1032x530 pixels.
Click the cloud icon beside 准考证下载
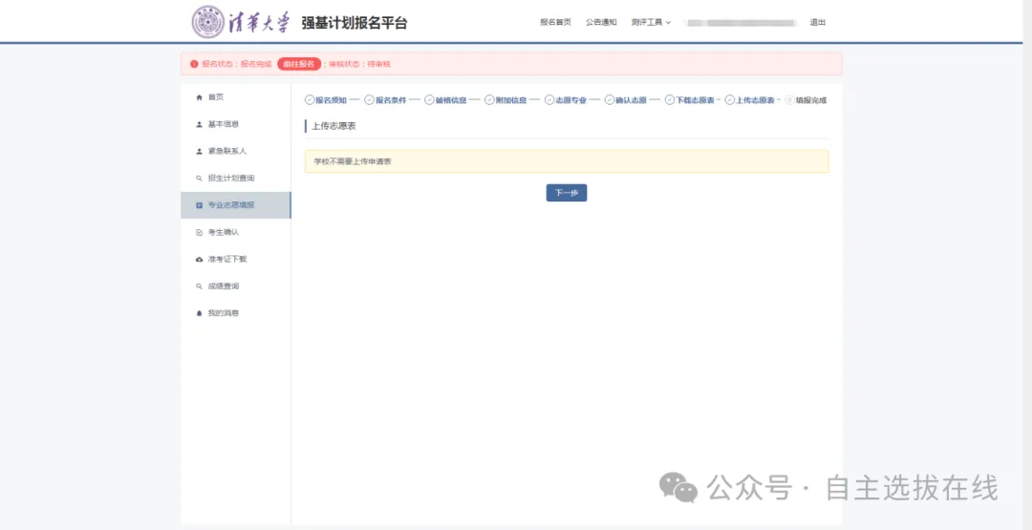pyautogui.click(x=199, y=260)
